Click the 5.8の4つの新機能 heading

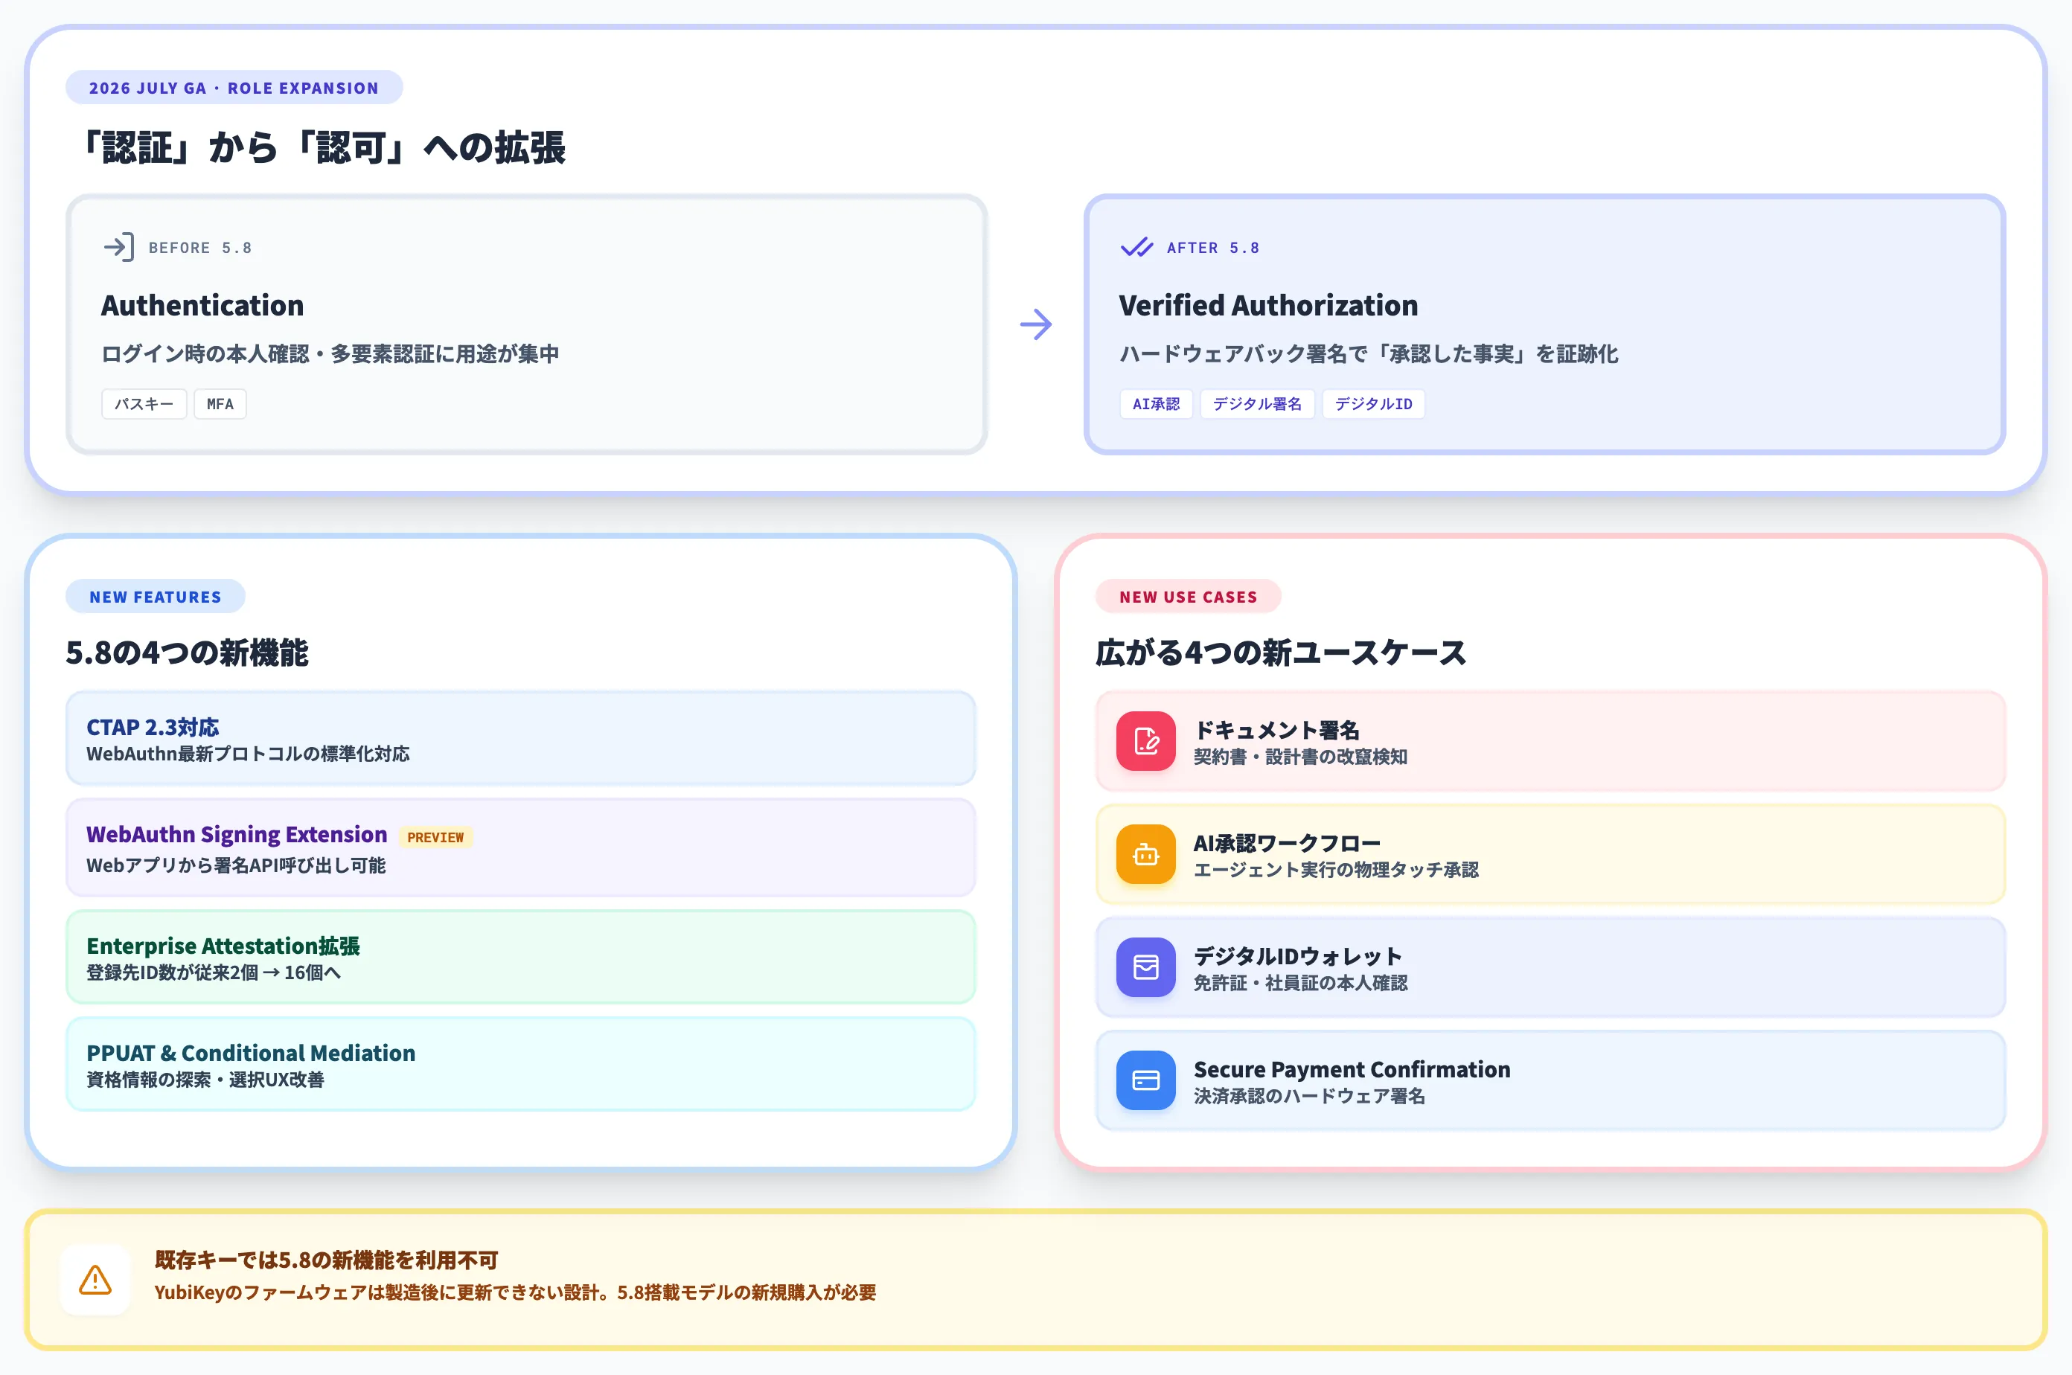tap(187, 653)
